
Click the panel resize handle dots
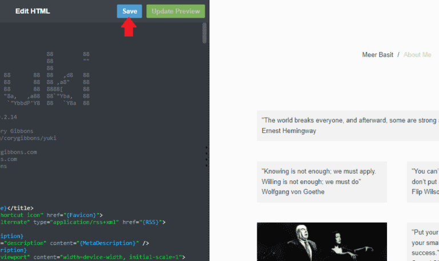206,156
